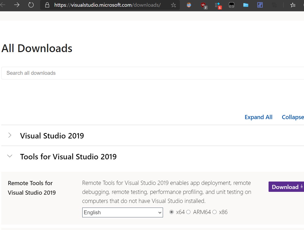
Task: Add this page to favorites with the star icon
Action: (x=173, y=5)
